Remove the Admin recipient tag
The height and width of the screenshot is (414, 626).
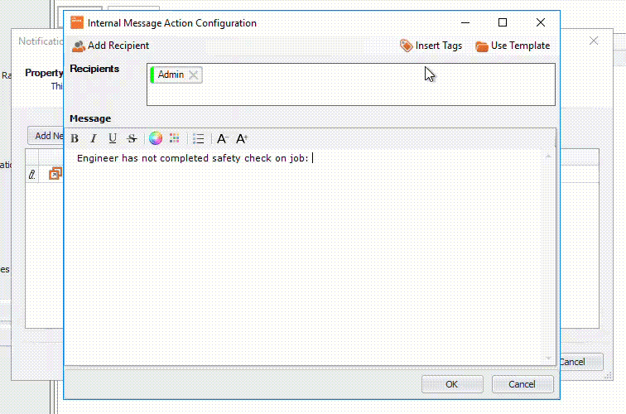(x=194, y=75)
